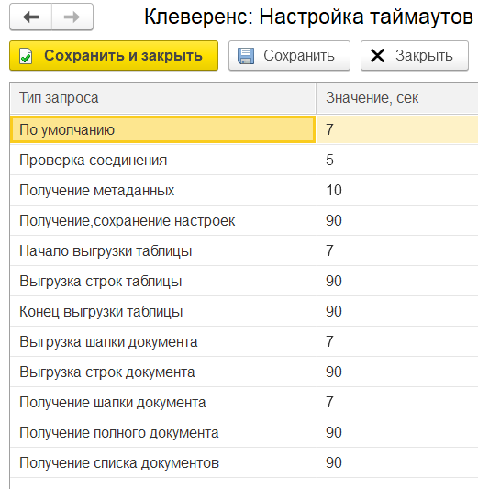Click value 90 for Выгрузка строк таблицы
This screenshot has height=489, width=478.
coord(334,281)
